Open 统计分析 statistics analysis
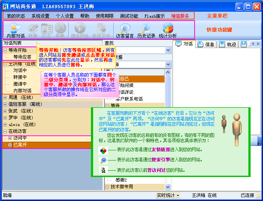 (168, 30)
